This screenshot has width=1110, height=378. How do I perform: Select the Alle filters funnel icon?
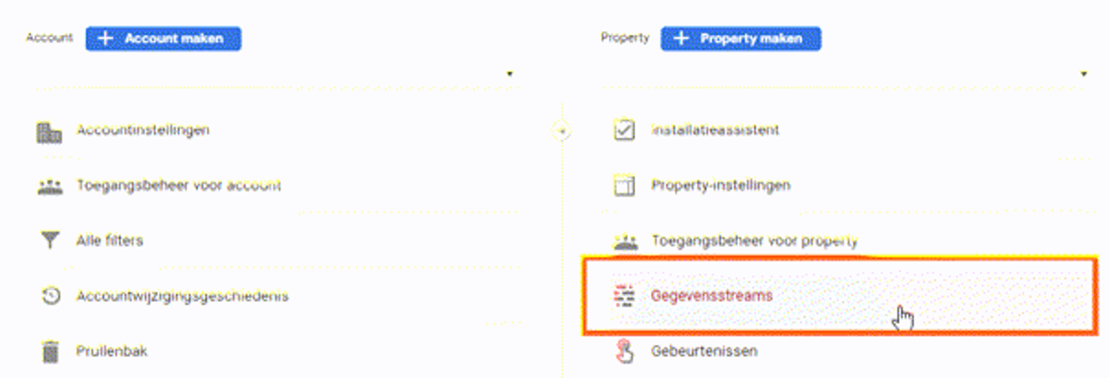pyautogui.click(x=50, y=241)
